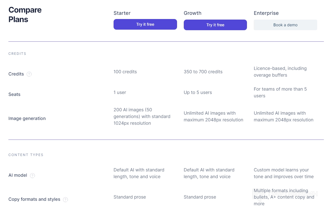
Task: Select the Image generation row label
Action: point(27,119)
